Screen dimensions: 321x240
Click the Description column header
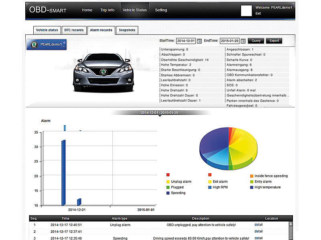click(201, 218)
